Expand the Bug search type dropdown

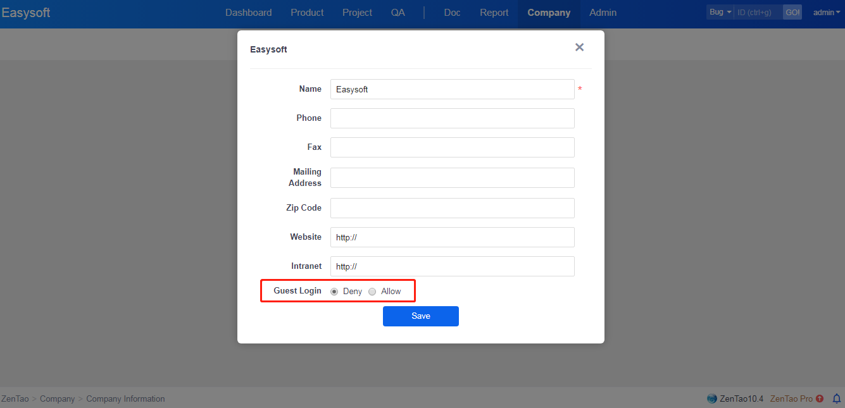[x=720, y=12]
